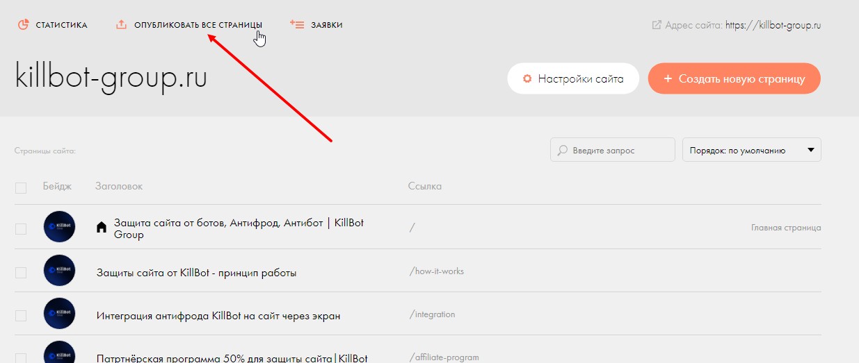Click the home icon next to main page title
Image resolution: width=859 pixels, height=363 pixels.
tap(102, 227)
